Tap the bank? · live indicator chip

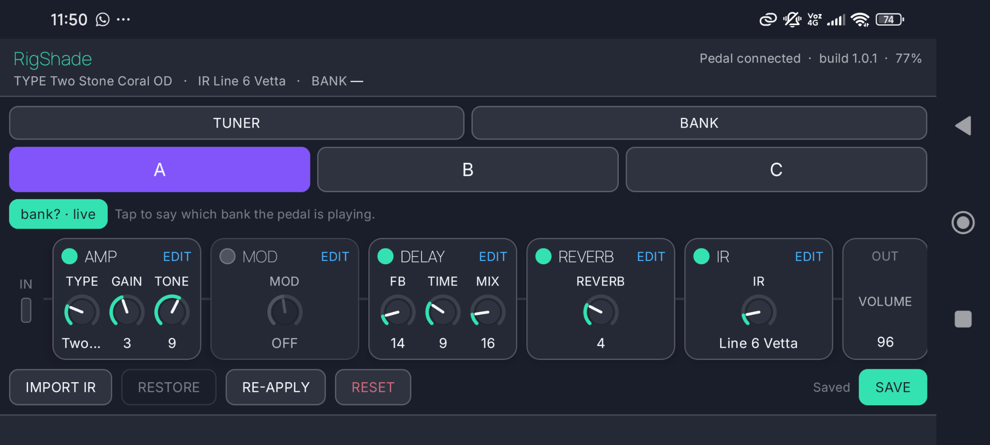click(58, 214)
